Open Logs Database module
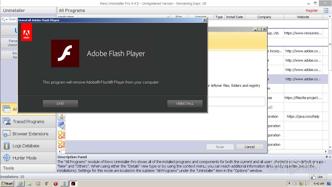Image resolution: width=332 pixels, height=187 pixels. click(x=28, y=146)
